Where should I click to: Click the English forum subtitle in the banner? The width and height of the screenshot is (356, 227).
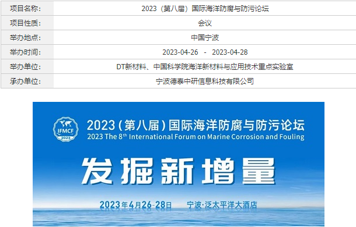196,137
